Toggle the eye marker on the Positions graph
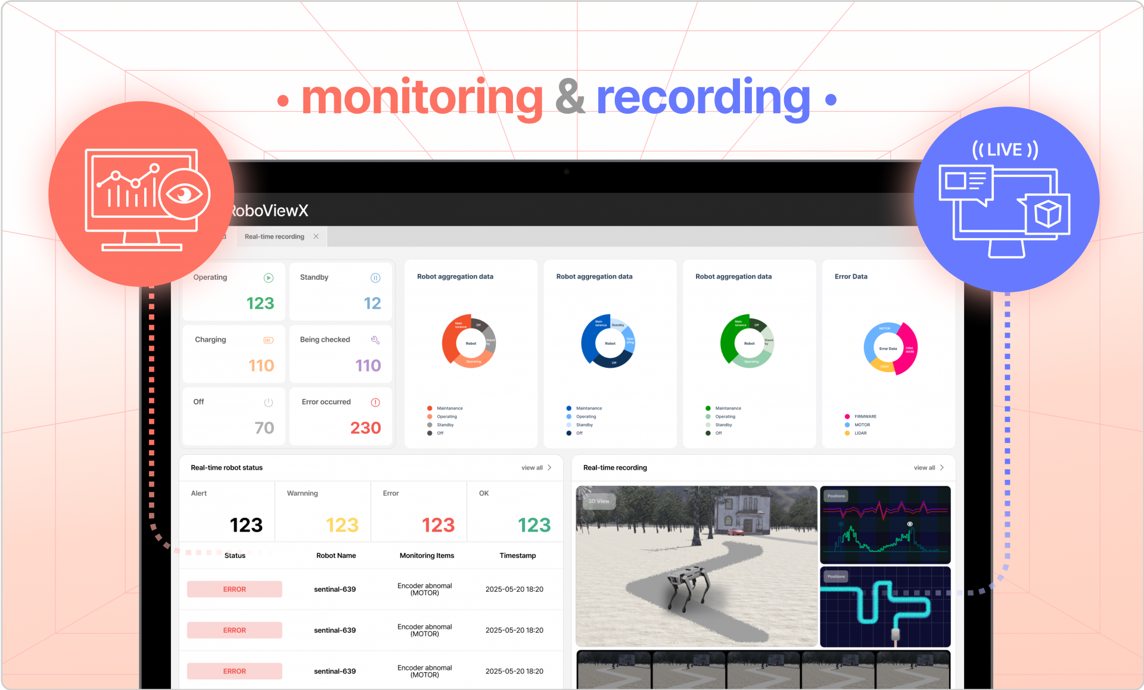The width and height of the screenshot is (1144, 690). (x=910, y=524)
